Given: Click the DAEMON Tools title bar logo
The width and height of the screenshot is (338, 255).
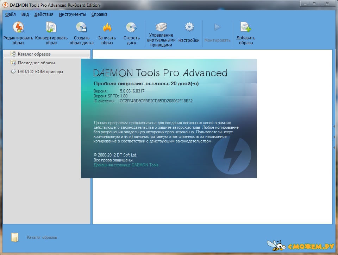Looking at the screenshot, I should pyautogui.click(x=5, y=5).
